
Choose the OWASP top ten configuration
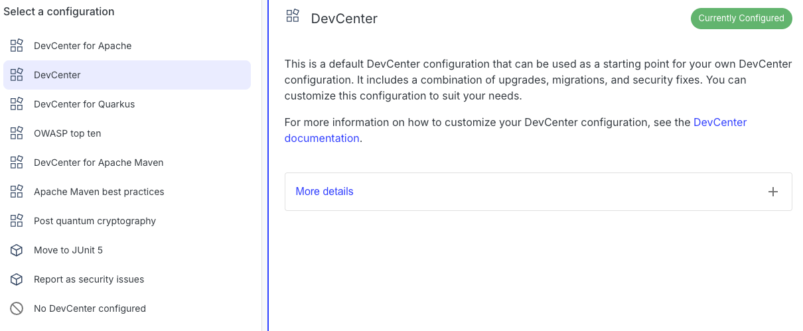(x=127, y=133)
